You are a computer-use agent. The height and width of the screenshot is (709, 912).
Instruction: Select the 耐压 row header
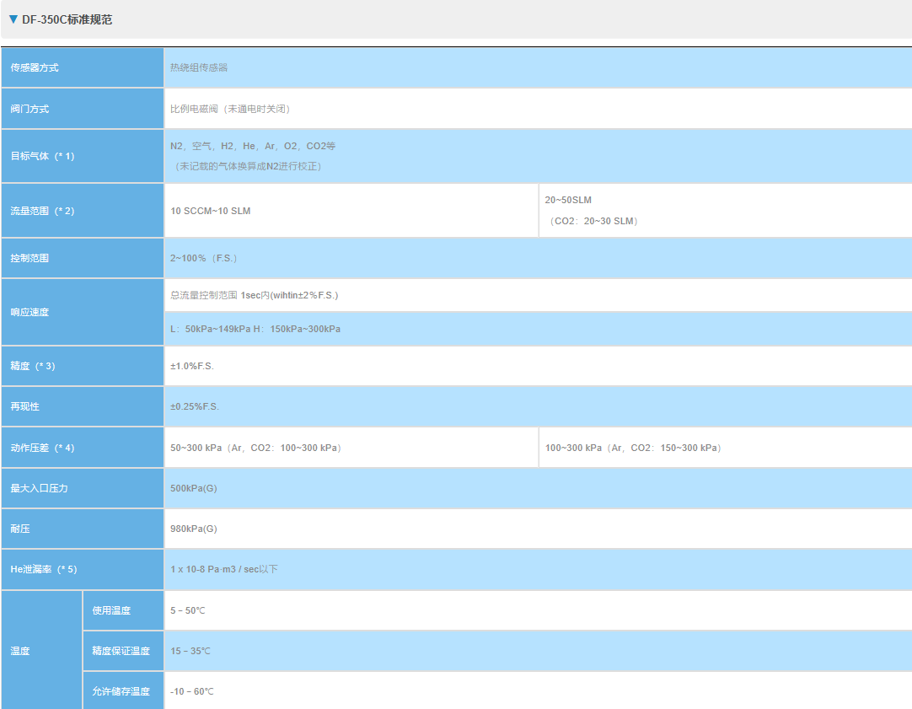pyautogui.click(x=83, y=529)
